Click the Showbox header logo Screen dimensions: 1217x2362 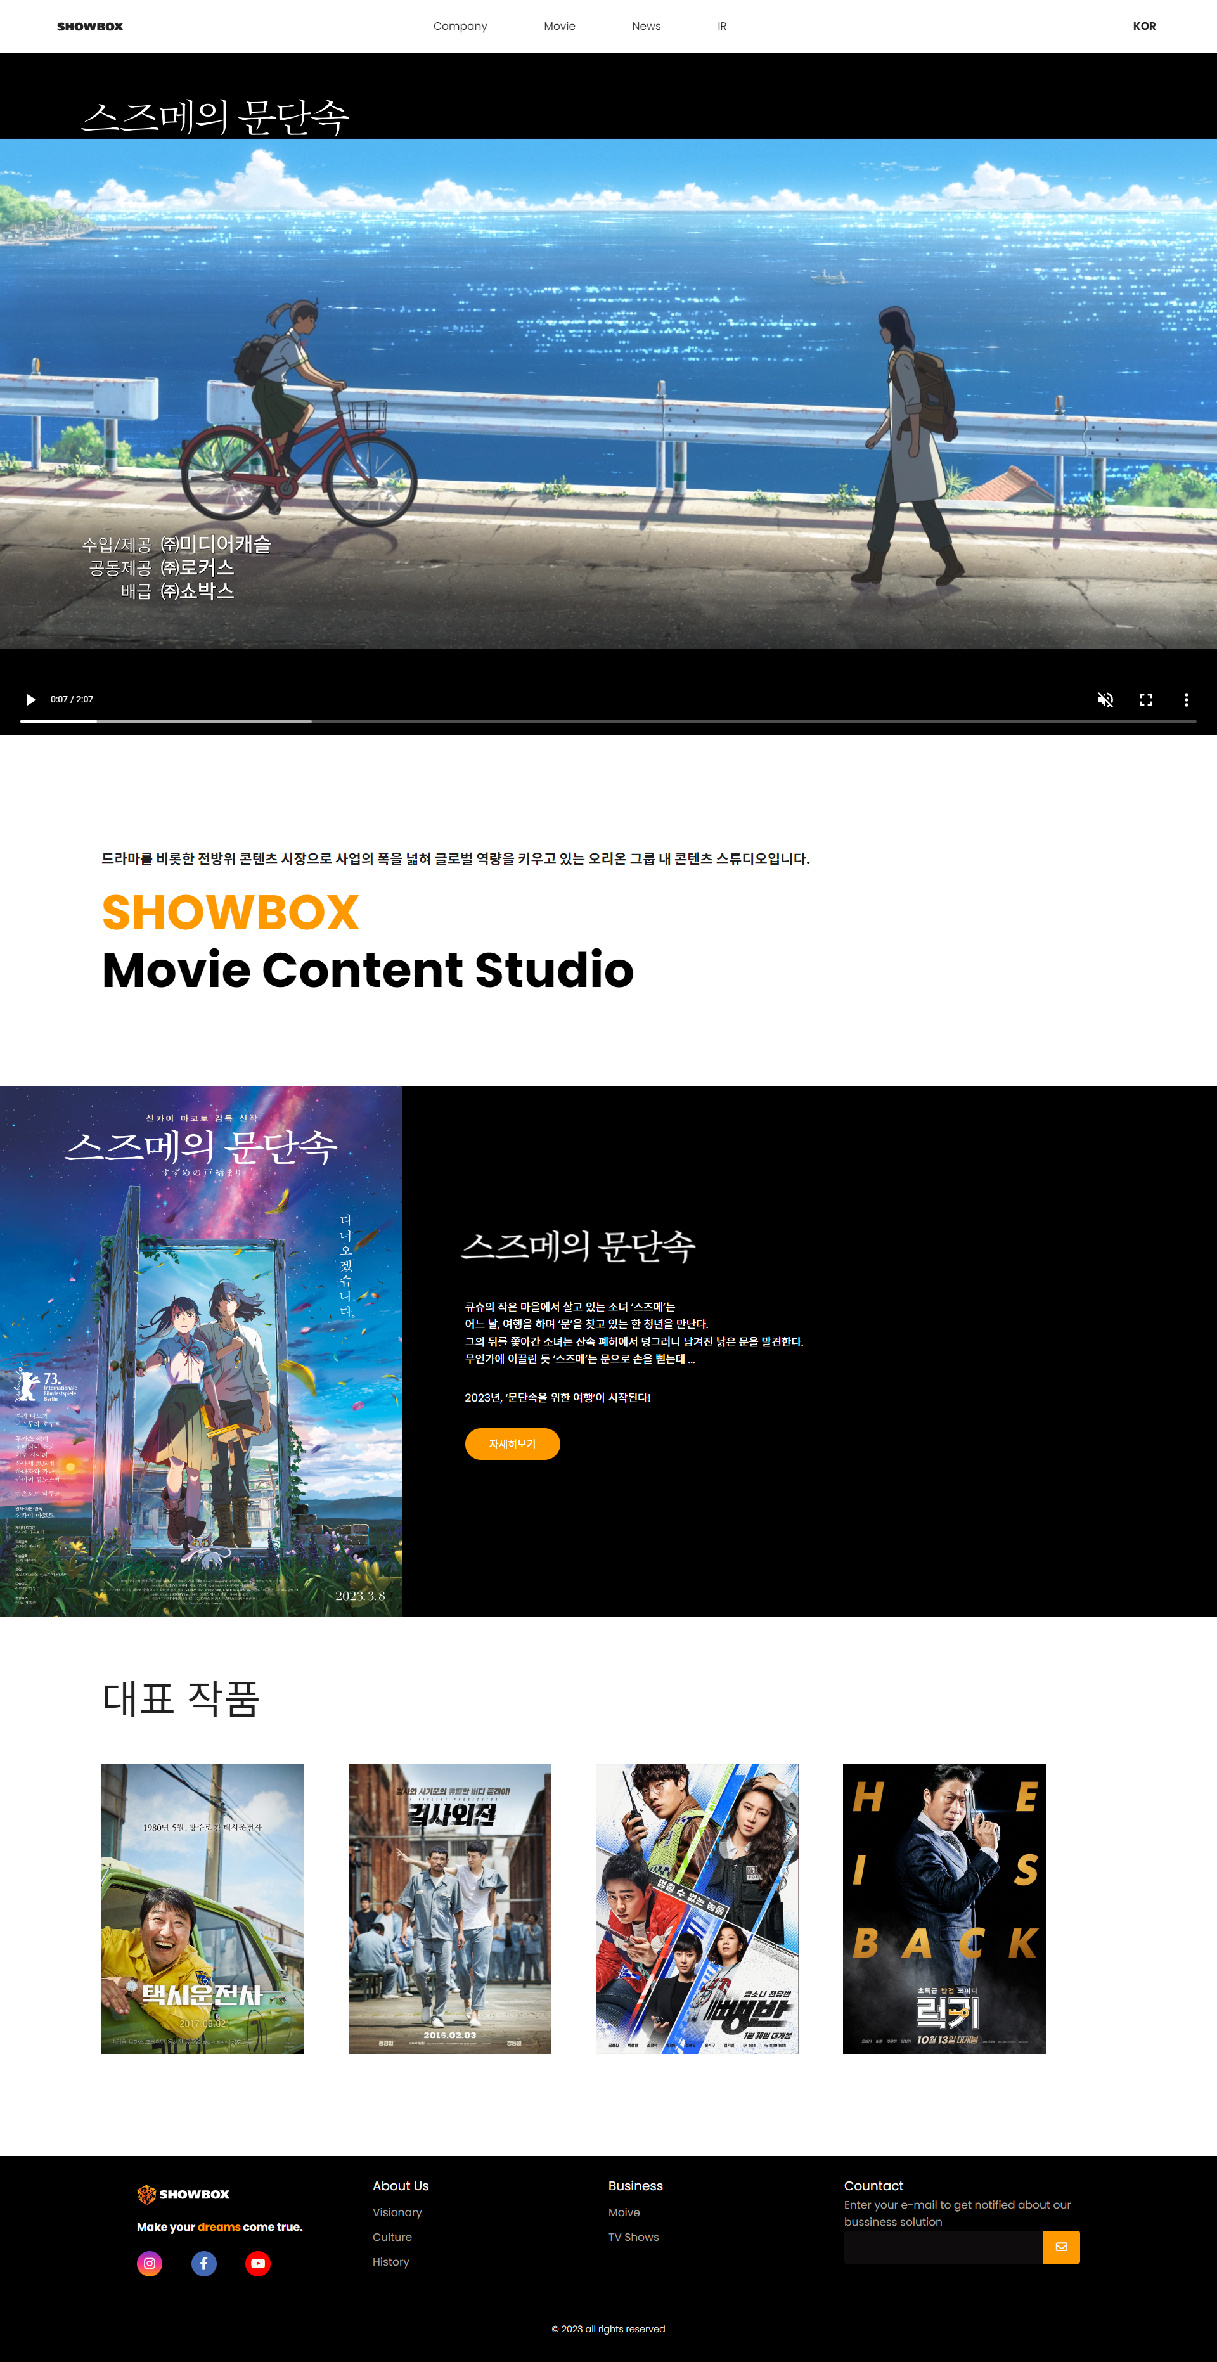point(90,27)
